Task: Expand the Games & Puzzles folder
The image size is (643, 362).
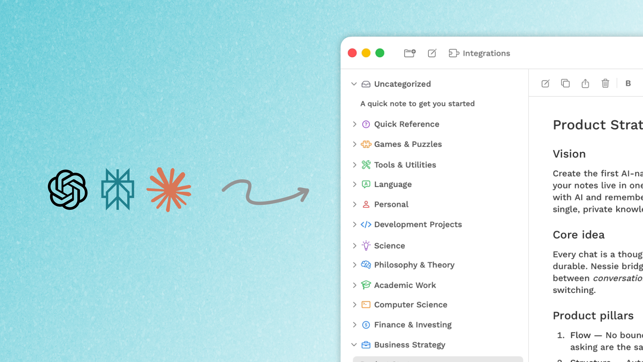Action: pyautogui.click(x=354, y=144)
